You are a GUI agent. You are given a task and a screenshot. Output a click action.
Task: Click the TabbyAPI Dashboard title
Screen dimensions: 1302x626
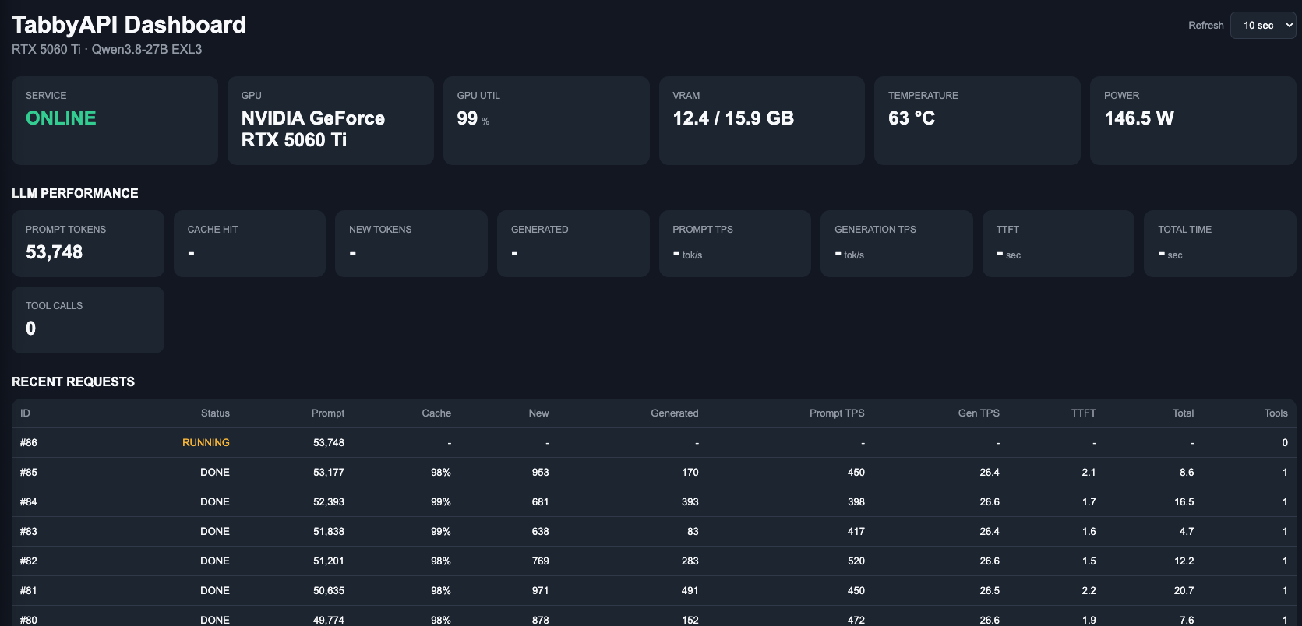pos(129,25)
